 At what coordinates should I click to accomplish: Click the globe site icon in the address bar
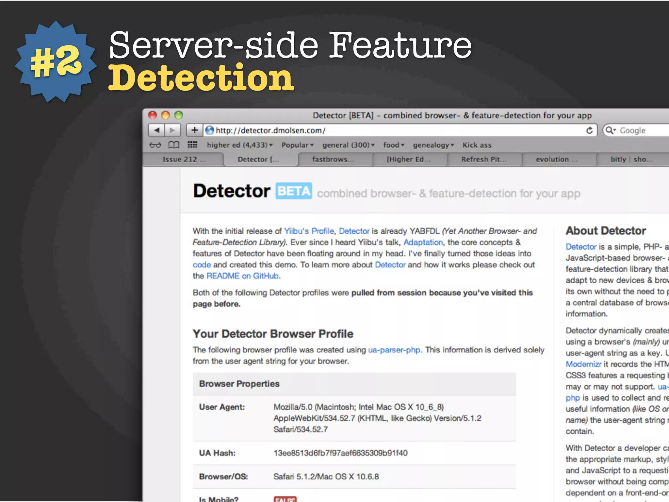(209, 130)
